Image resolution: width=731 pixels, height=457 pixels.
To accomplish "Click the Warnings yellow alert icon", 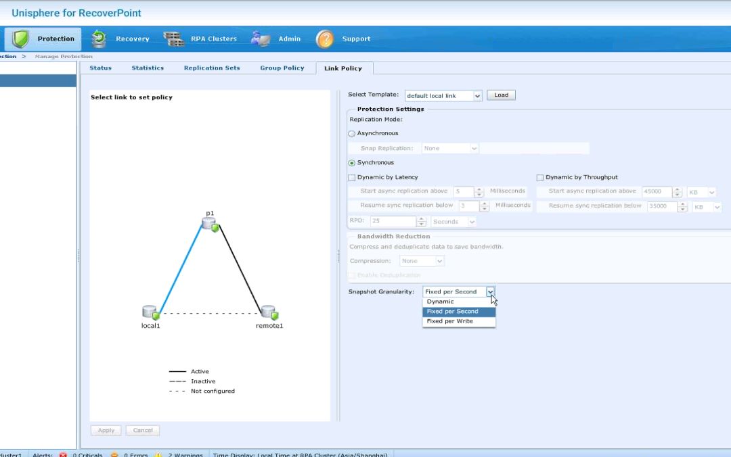I will (158, 454).
